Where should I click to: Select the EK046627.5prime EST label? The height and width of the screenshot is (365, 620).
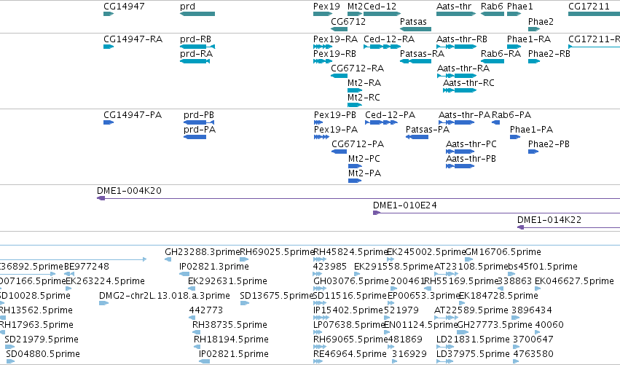(574, 281)
